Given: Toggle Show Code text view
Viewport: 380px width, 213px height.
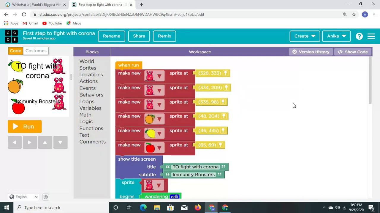Looking at the screenshot, I should pyautogui.click(x=353, y=52).
